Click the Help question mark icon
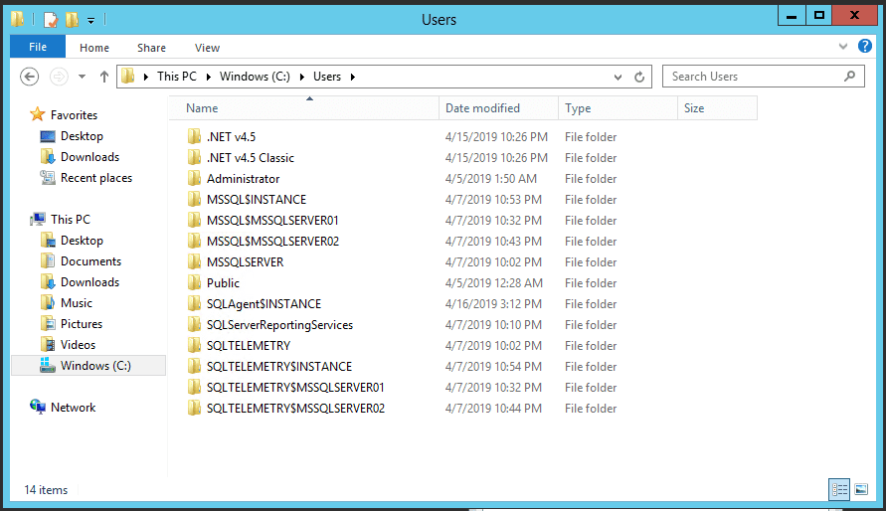This screenshot has width=886, height=511. click(863, 47)
